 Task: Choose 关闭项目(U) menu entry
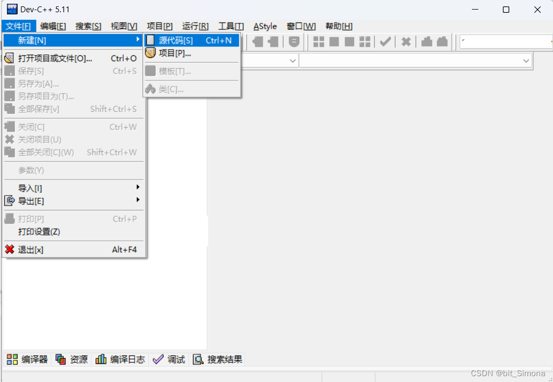74,140
